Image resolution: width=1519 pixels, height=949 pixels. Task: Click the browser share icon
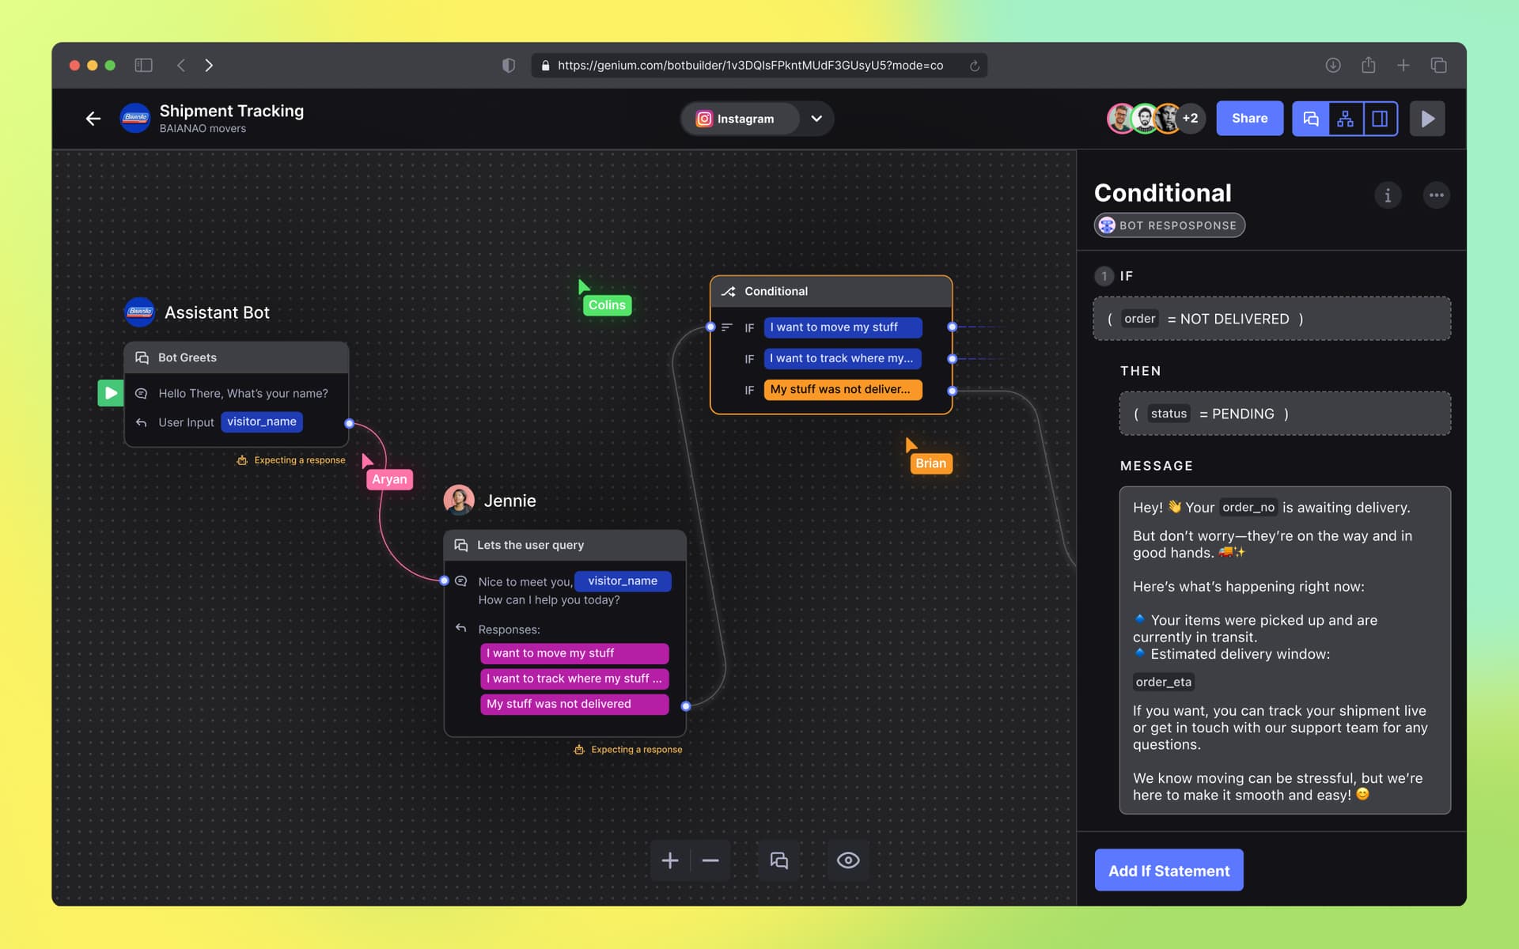coord(1369,65)
